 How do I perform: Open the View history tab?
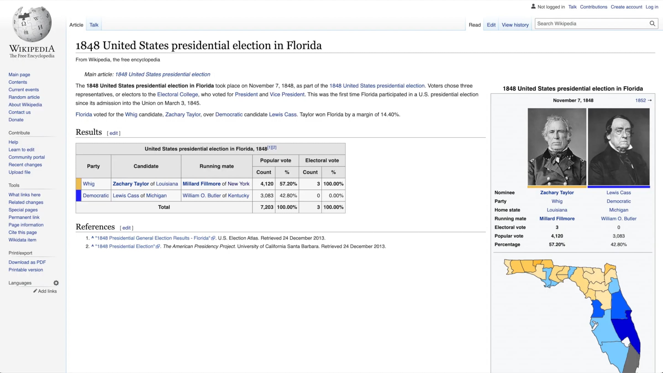515,25
